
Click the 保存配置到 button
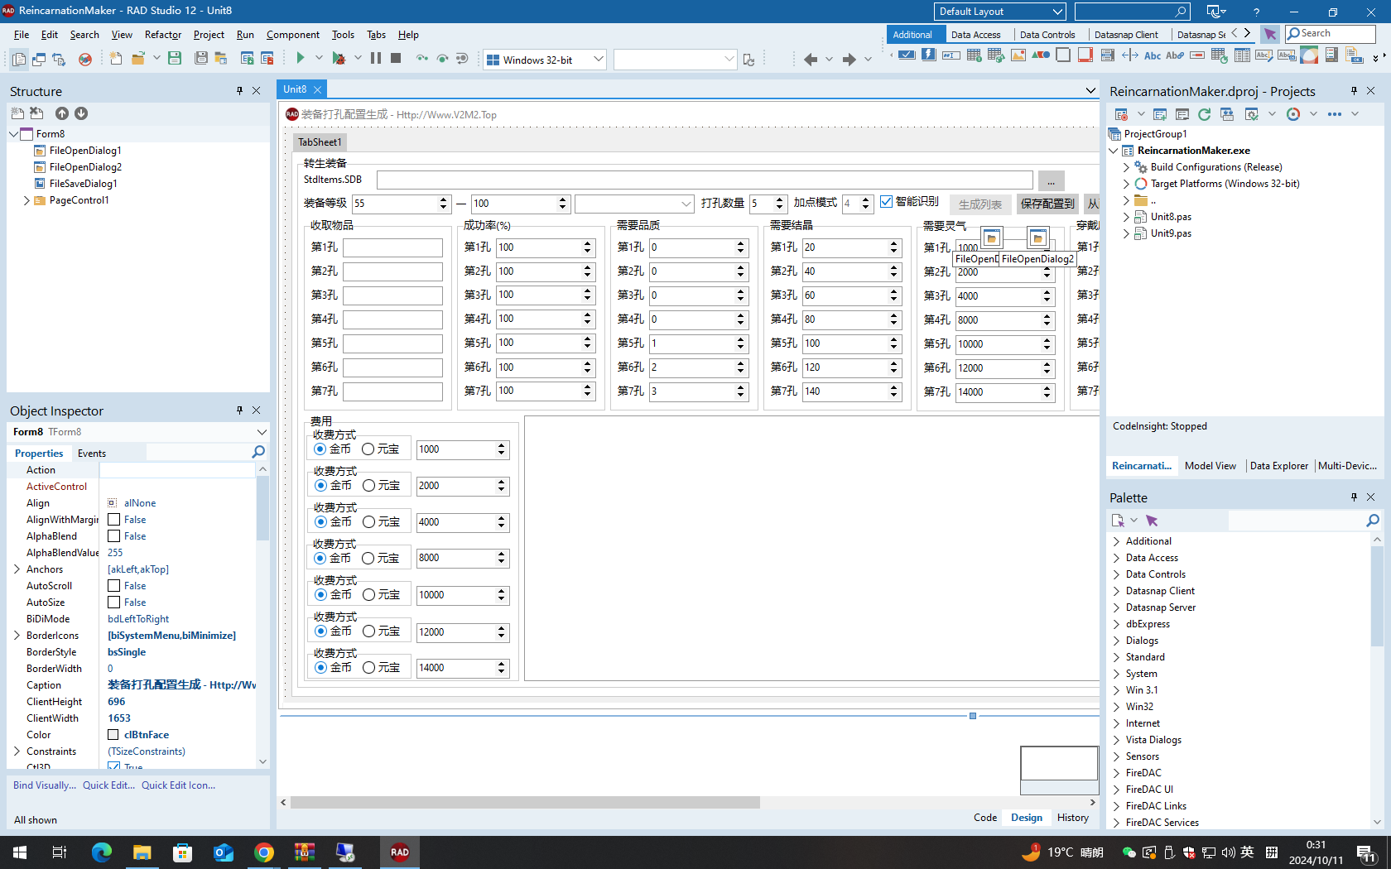[x=1047, y=204]
